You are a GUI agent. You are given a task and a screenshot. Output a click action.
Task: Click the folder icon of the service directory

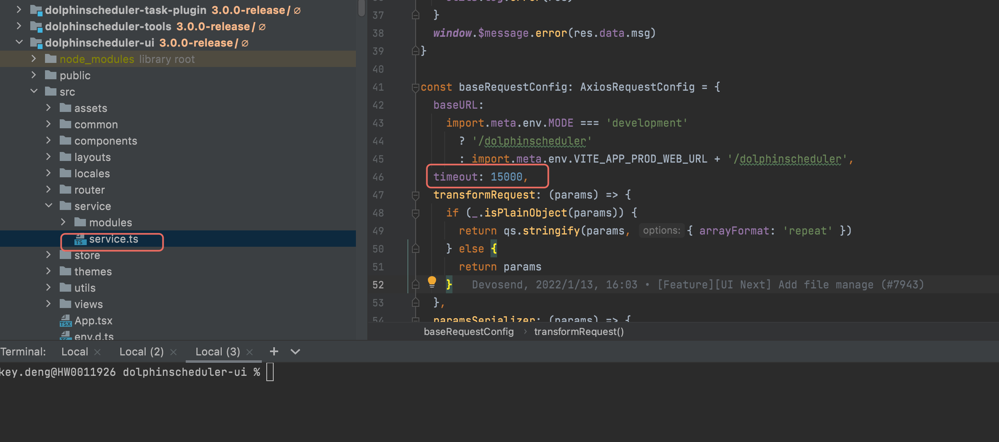(66, 206)
